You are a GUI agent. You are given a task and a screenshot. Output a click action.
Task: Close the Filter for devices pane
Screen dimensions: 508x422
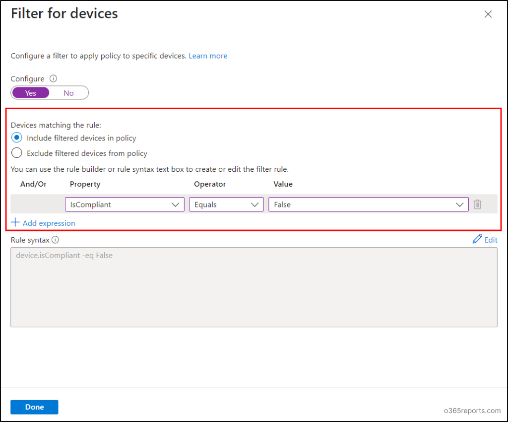point(488,14)
